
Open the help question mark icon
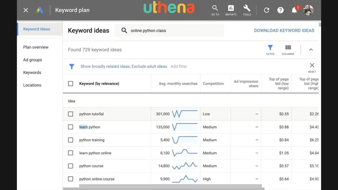(281, 10)
